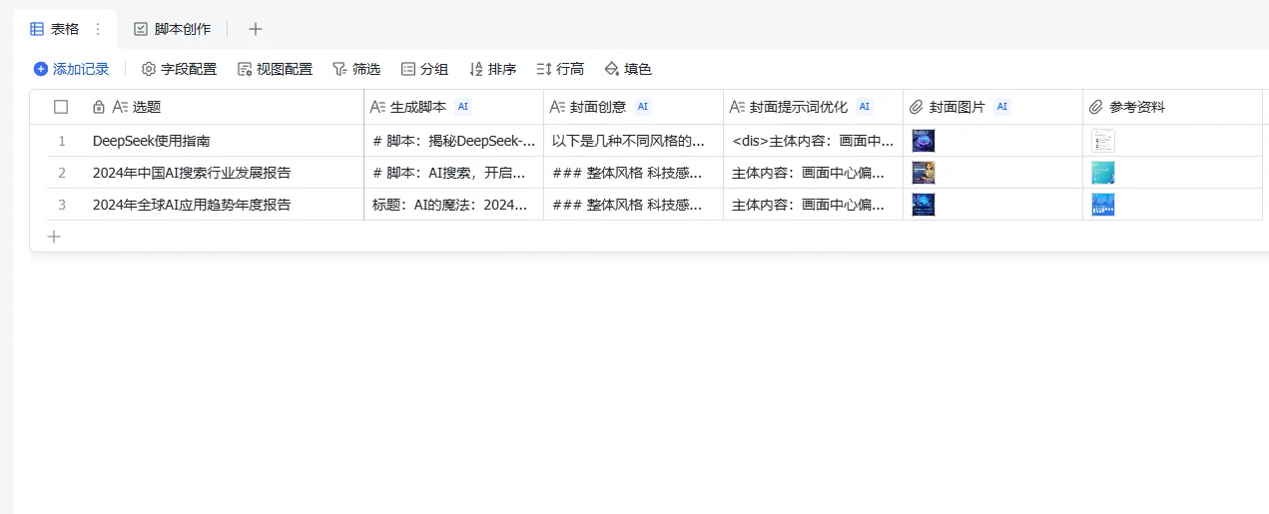
Task: Click the AI badge on 封面提示词优化 column
Action: [865, 107]
